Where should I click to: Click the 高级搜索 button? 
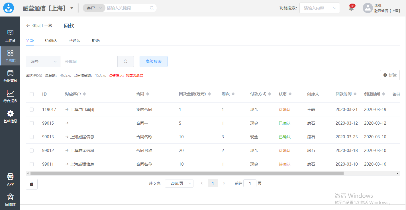(x=153, y=61)
